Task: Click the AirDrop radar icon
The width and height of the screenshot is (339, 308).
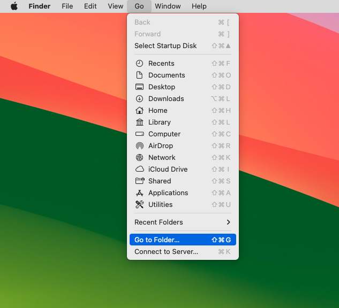Action: tap(139, 145)
